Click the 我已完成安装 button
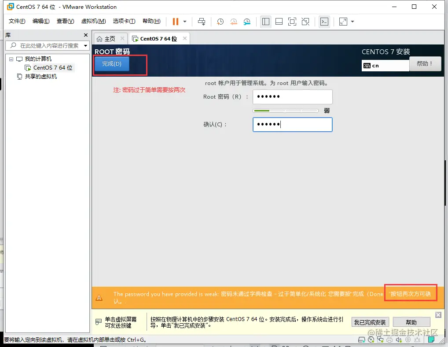This screenshot has height=347, width=448. pyautogui.click(x=370, y=322)
